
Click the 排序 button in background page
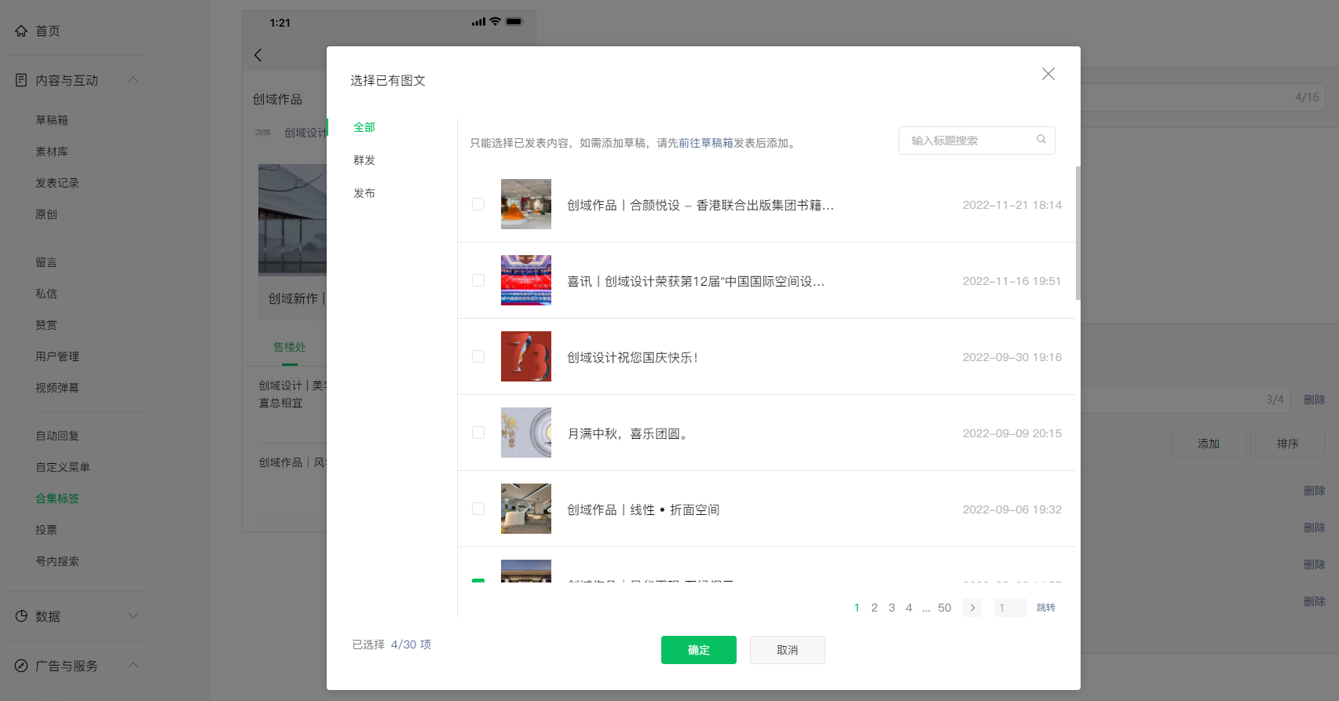(1288, 444)
